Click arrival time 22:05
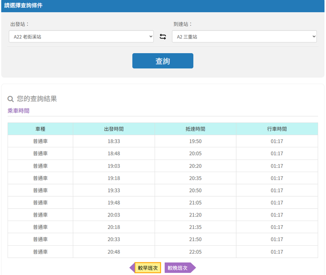 [x=195, y=252]
